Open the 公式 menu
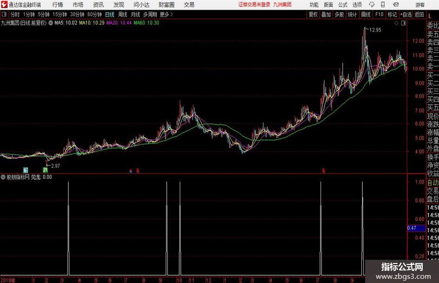This screenshot has width=439, height=283. pos(343,5)
